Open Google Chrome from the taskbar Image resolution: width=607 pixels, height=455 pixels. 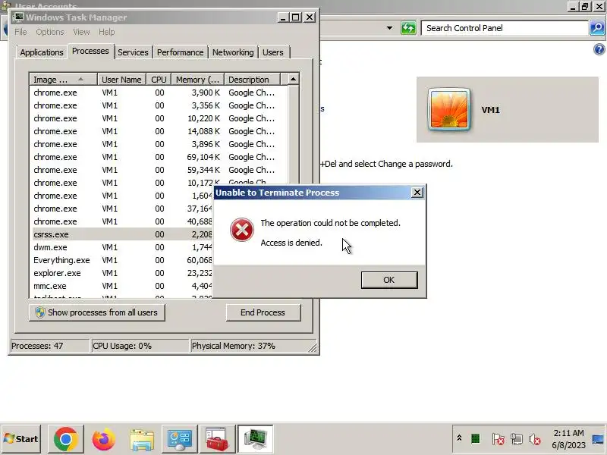pos(65,439)
